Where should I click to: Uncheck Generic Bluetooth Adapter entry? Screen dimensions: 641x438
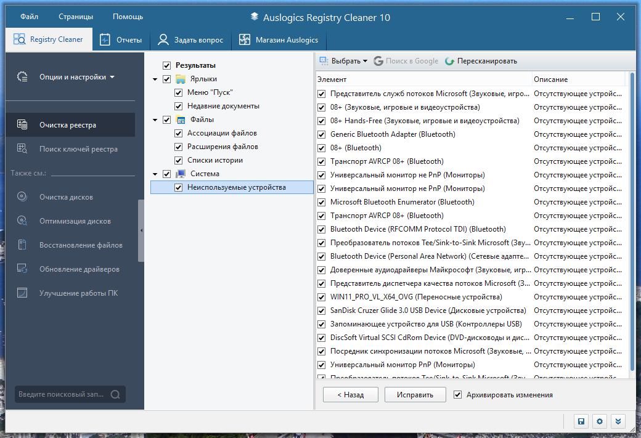click(x=322, y=134)
